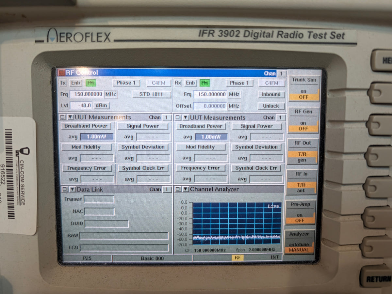This screenshot has height=294, width=392.
Task: Click the yellow RF status indicator
Action: [237, 258]
